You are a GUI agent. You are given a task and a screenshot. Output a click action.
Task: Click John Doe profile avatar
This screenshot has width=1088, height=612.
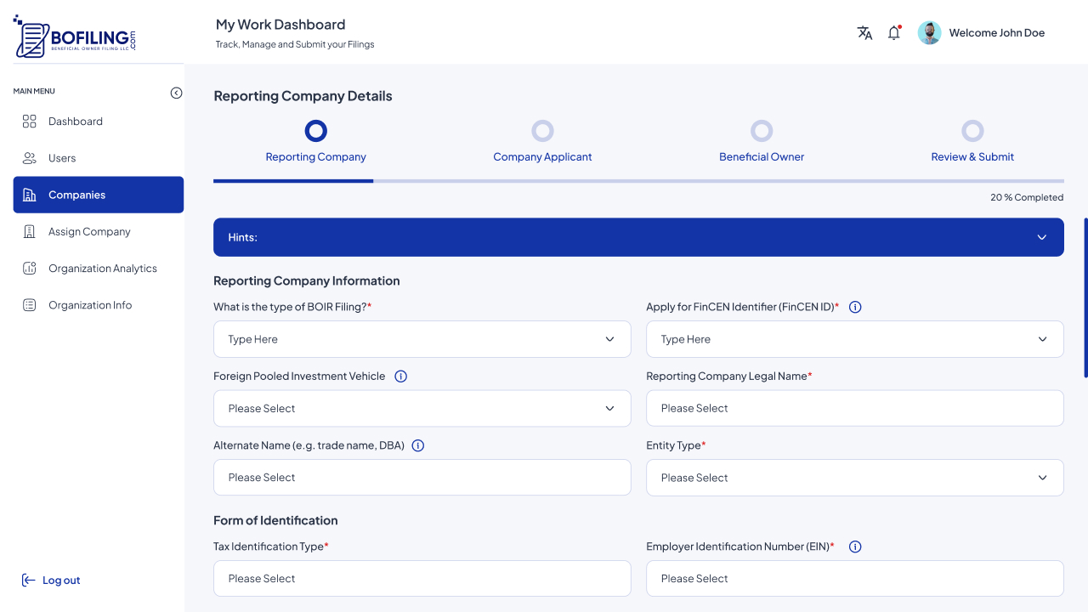point(929,33)
